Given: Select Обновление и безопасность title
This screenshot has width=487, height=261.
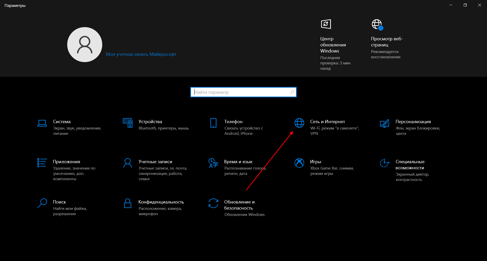Looking at the screenshot, I should coord(239,205).
